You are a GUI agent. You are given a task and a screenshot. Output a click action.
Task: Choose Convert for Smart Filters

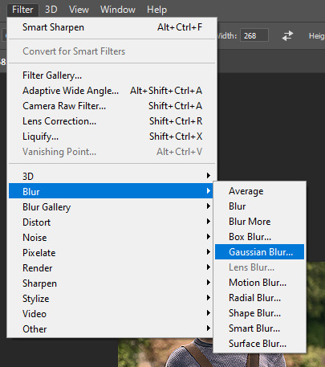(112, 51)
